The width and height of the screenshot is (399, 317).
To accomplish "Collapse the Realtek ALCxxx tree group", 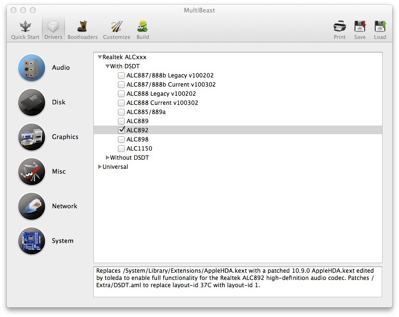I will [x=100, y=57].
